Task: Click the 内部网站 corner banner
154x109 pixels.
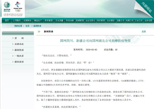Action: tap(147, 7)
